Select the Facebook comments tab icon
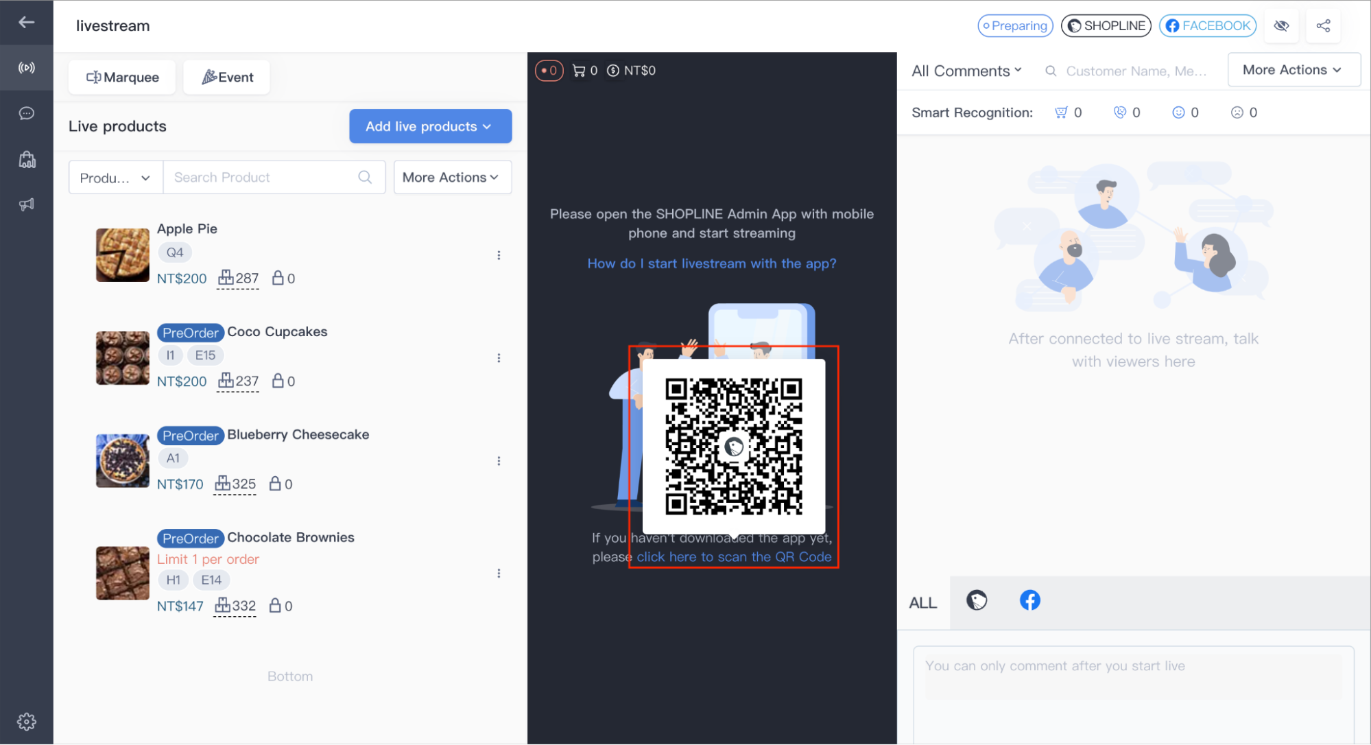 (1029, 601)
